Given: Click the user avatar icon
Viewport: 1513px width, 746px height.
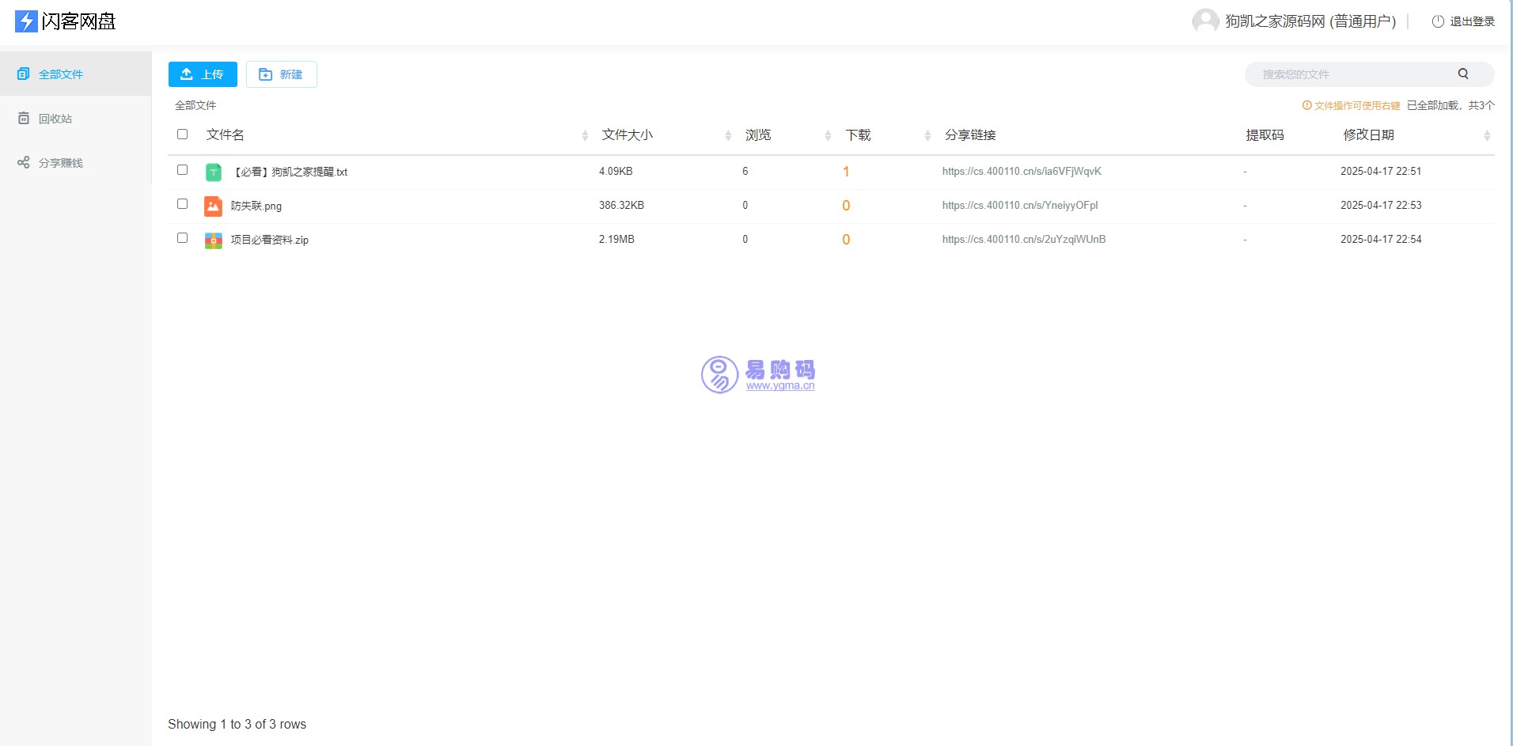Looking at the screenshot, I should 1204,21.
